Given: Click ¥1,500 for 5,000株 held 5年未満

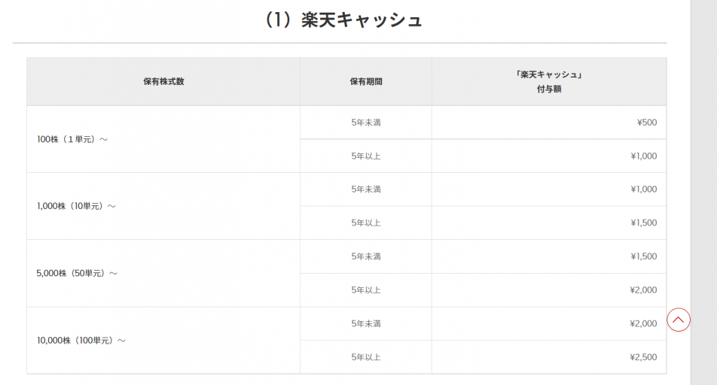Looking at the screenshot, I should pyautogui.click(x=643, y=256).
